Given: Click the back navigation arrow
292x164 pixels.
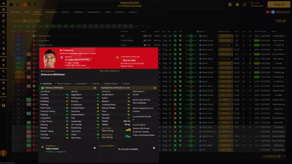Looking at the screenshot, I should 11,5.
